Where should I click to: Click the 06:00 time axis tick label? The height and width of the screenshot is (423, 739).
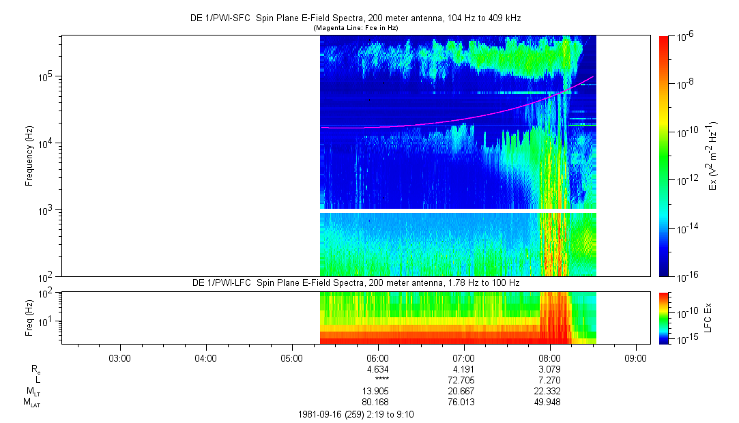coord(377,358)
